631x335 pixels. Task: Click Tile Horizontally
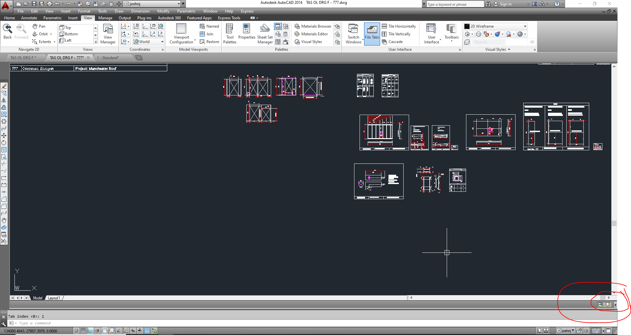[x=399, y=26]
